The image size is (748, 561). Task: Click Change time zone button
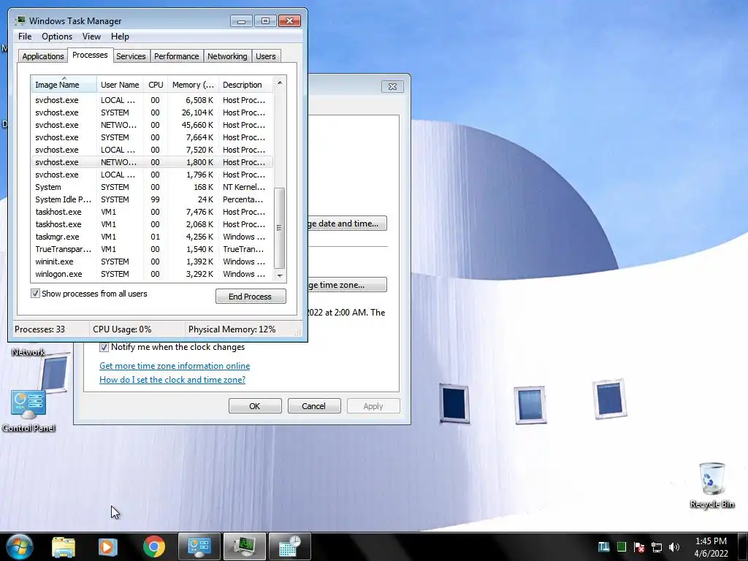[347, 285]
